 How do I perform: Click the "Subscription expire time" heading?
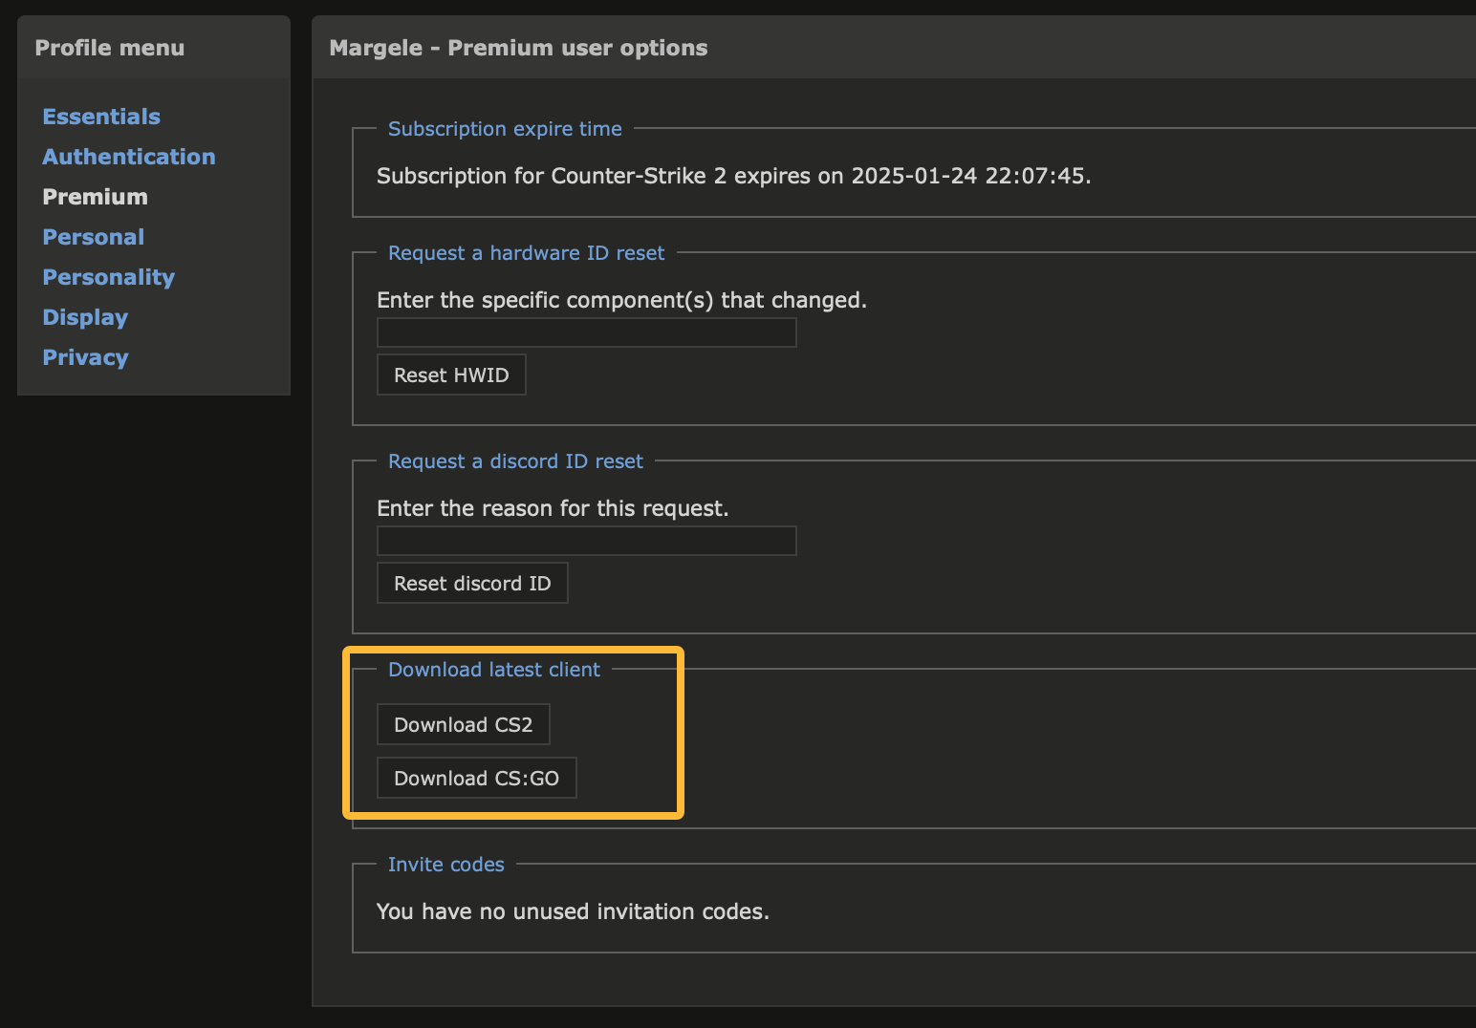click(505, 129)
